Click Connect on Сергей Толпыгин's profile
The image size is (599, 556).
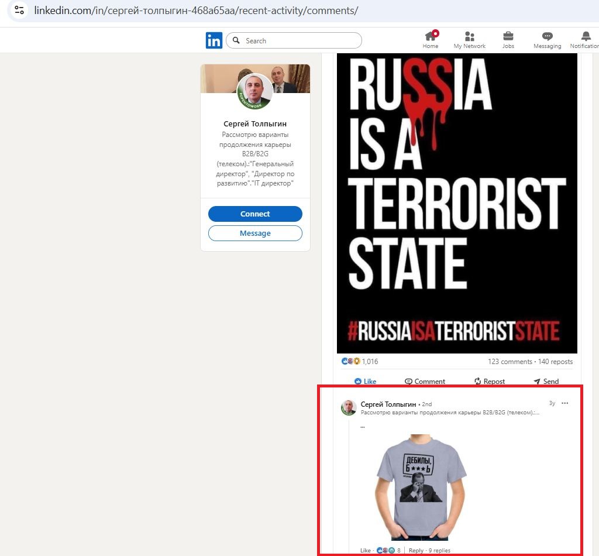coord(255,214)
